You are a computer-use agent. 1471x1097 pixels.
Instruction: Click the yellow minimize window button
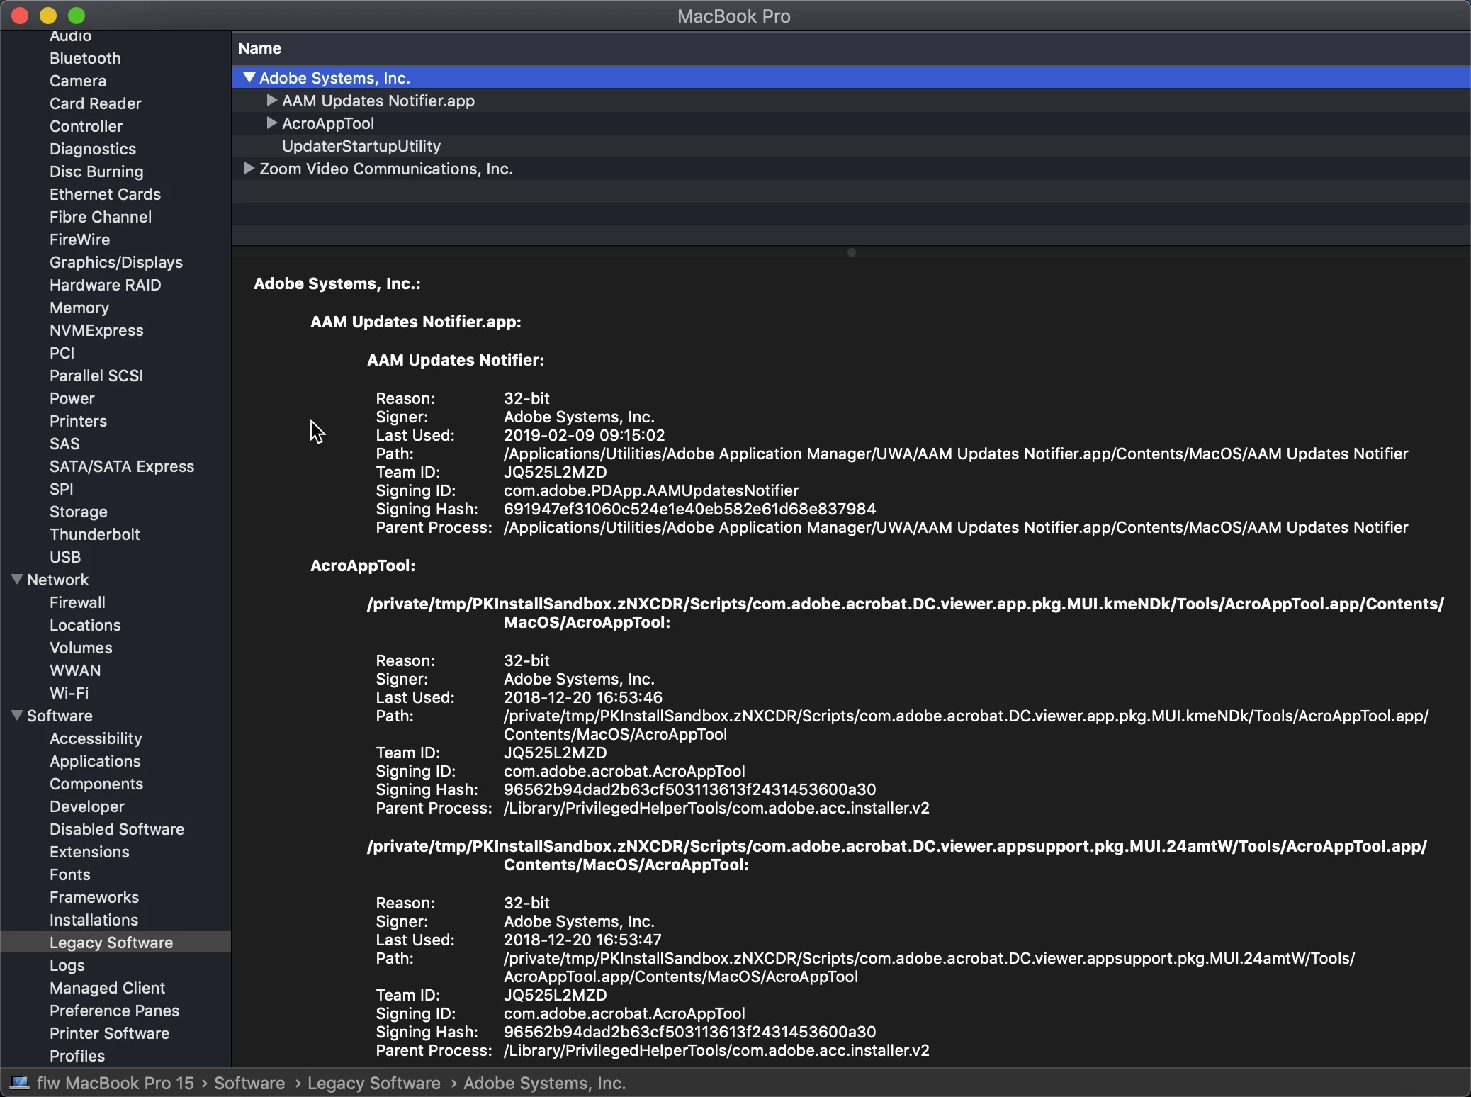point(48,16)
